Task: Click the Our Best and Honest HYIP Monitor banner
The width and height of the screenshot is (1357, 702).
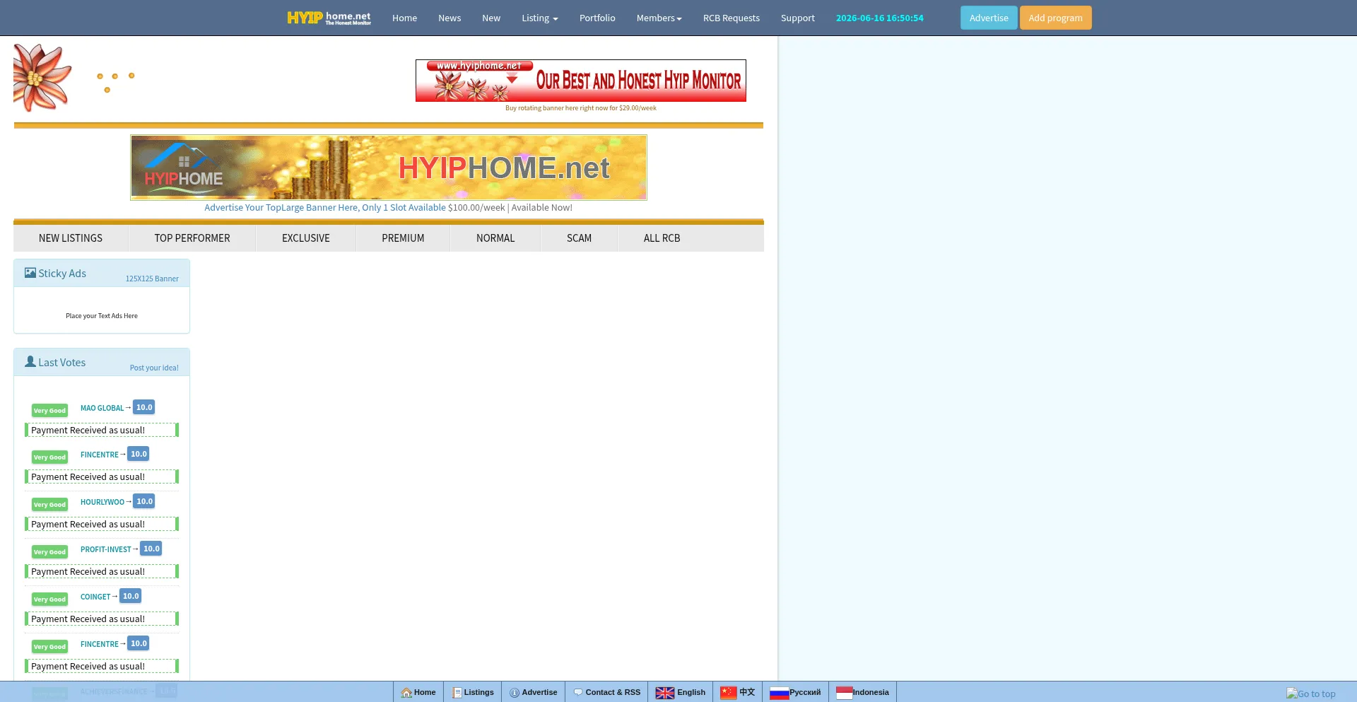Action: click(581, 81)
